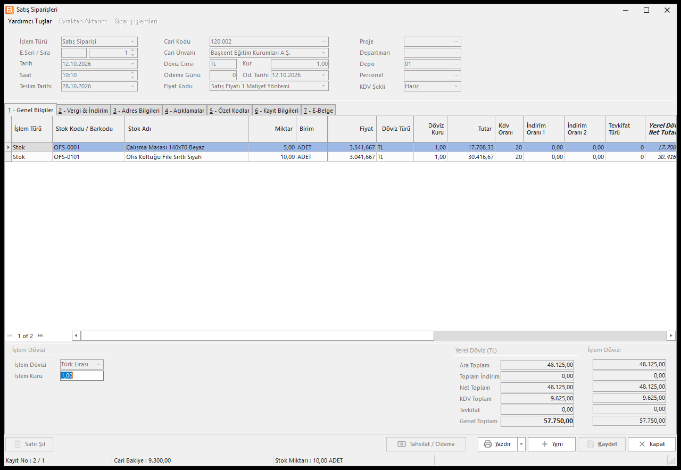This screenshot has height=470, width=681.
Task: Click the app logo in the title bar
Action: coord(11,10)
